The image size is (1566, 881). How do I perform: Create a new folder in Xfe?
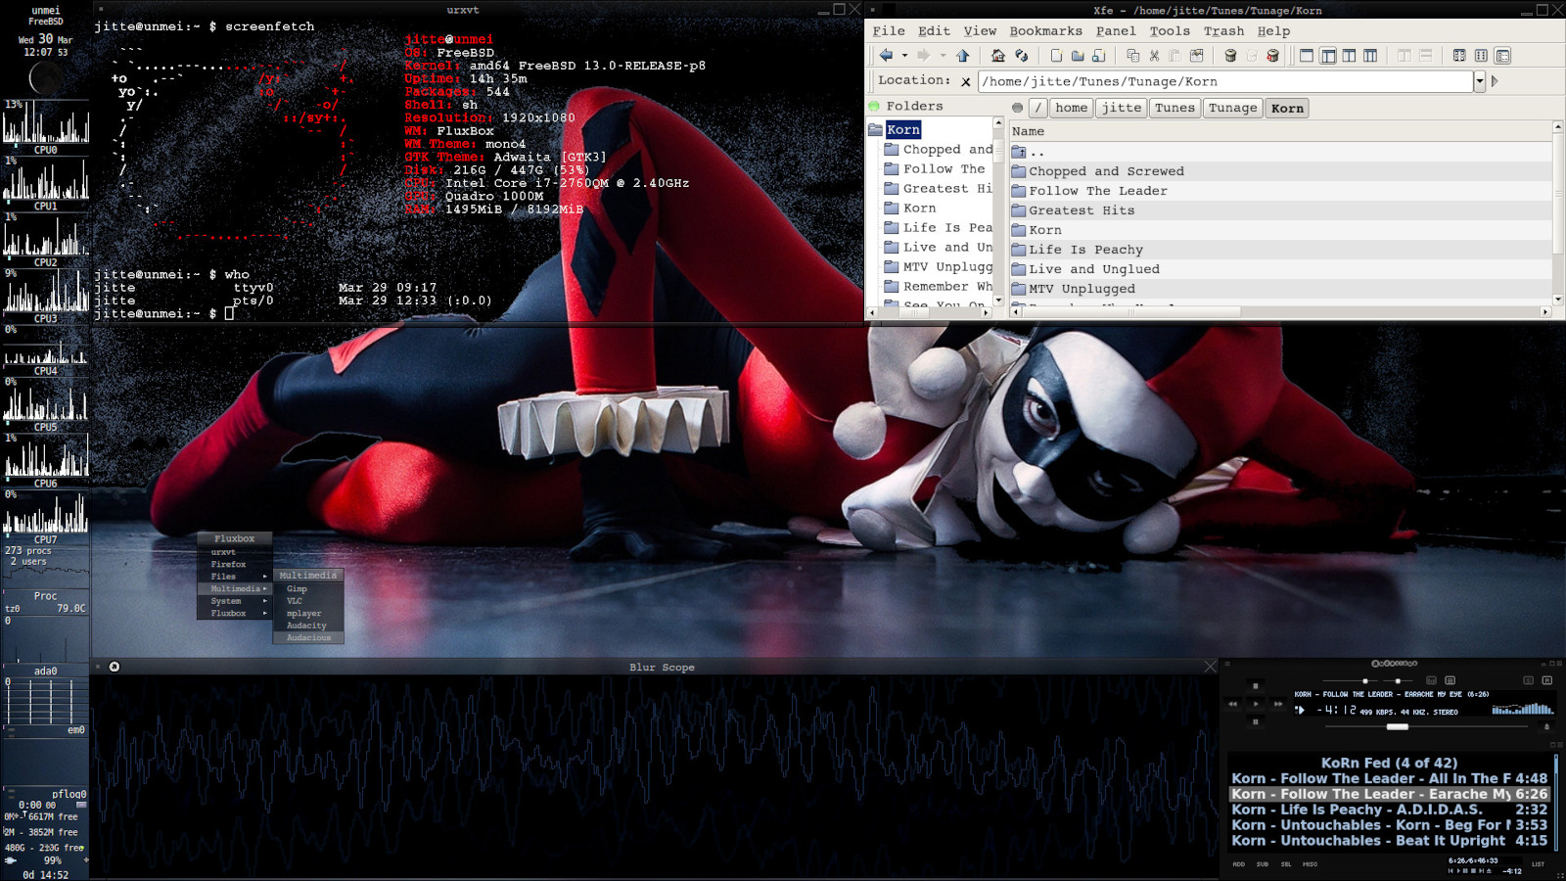1078,56
